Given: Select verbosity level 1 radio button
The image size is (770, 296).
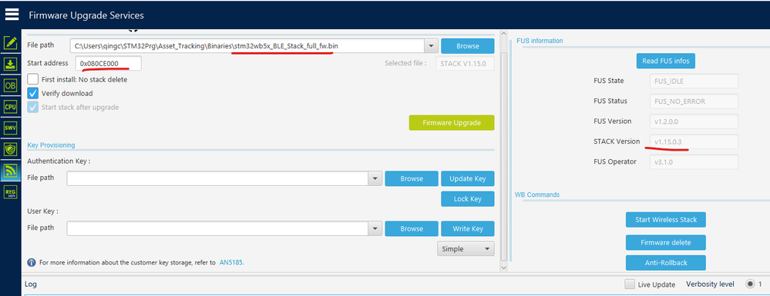Looking at the screenshot, I should 750,284.
